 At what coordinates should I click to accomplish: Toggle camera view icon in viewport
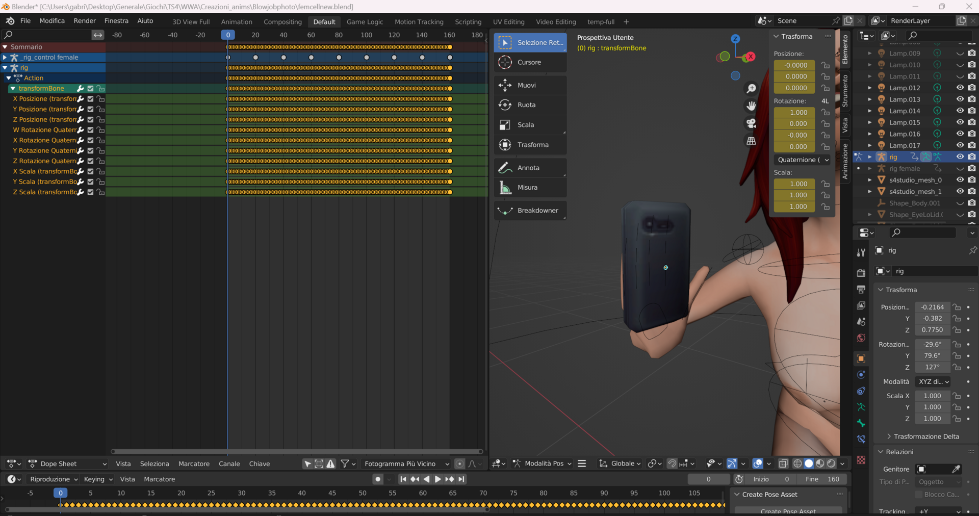click(x=751, y=123)
